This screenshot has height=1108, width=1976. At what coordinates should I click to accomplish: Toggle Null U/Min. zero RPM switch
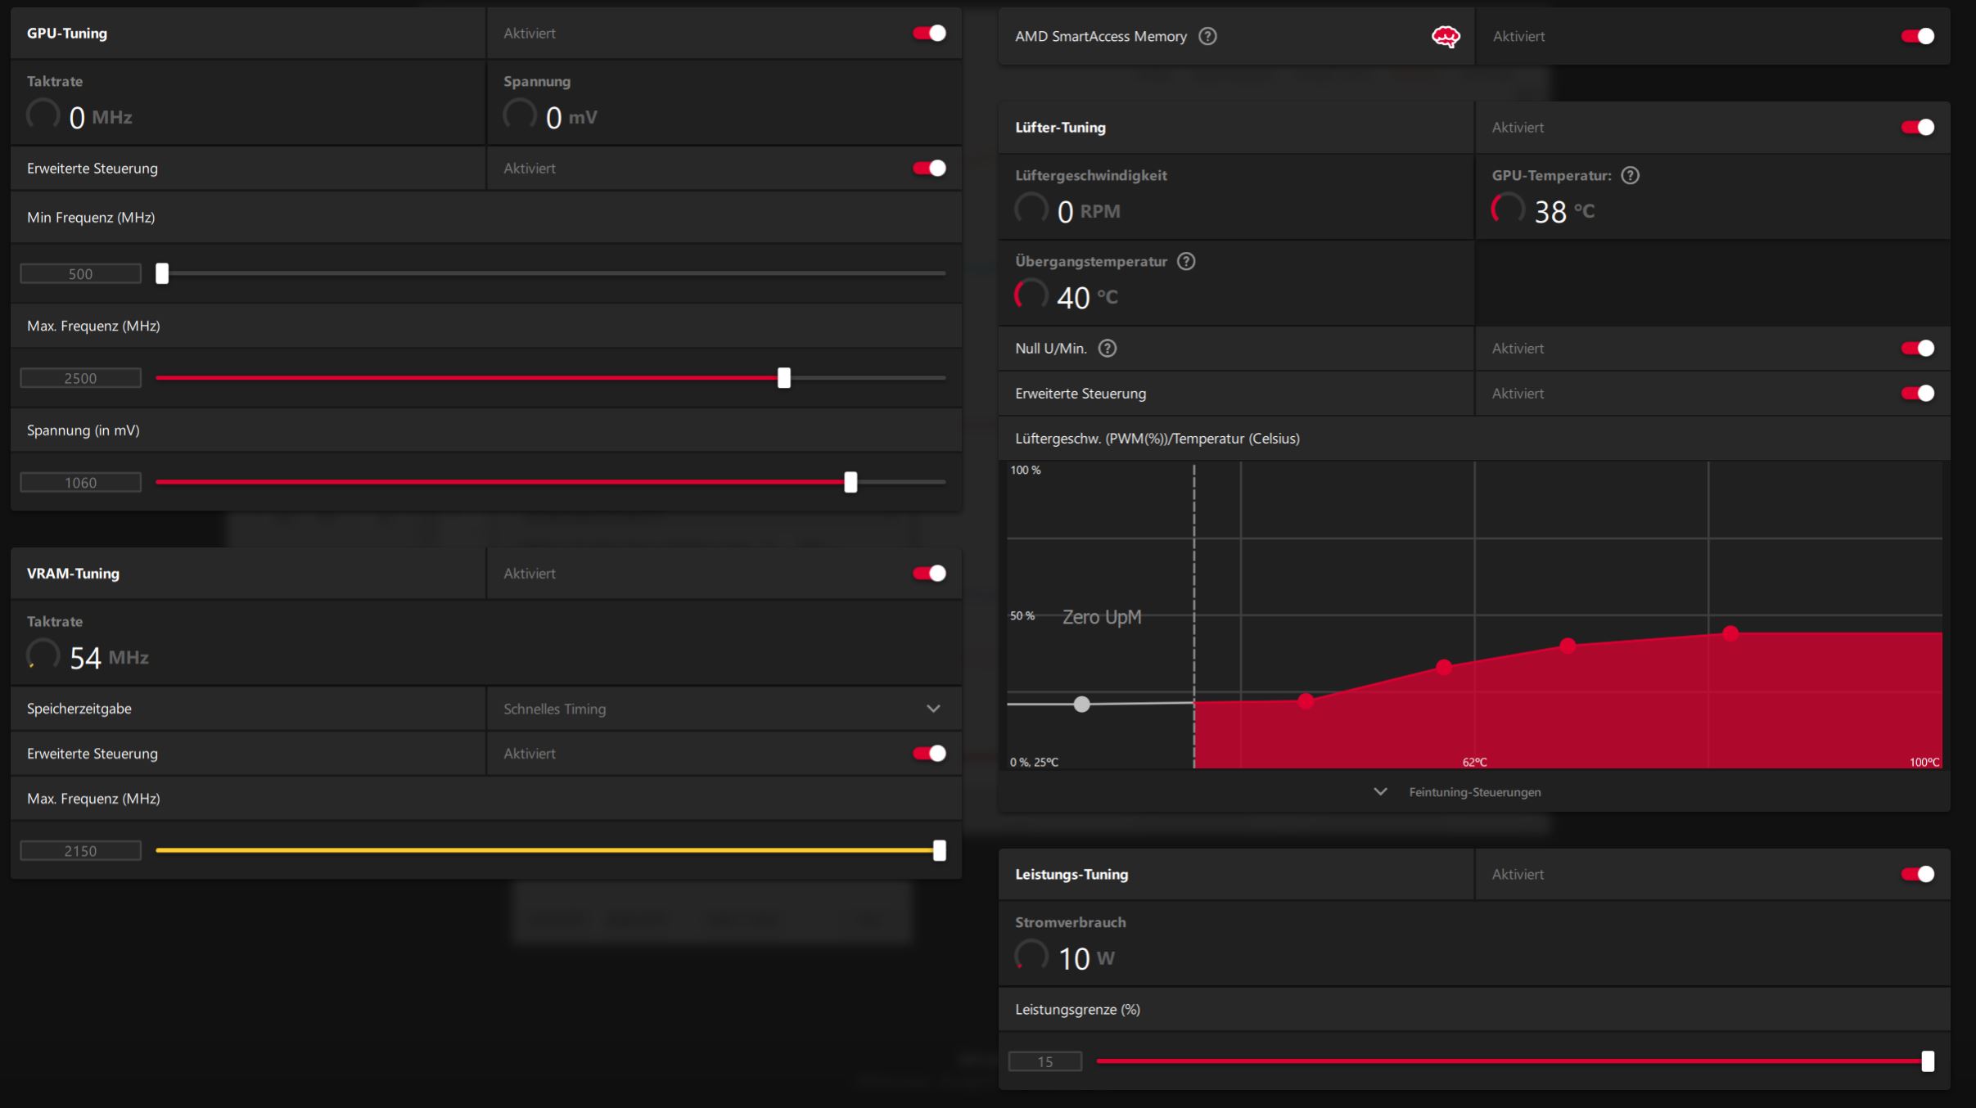1917,349
